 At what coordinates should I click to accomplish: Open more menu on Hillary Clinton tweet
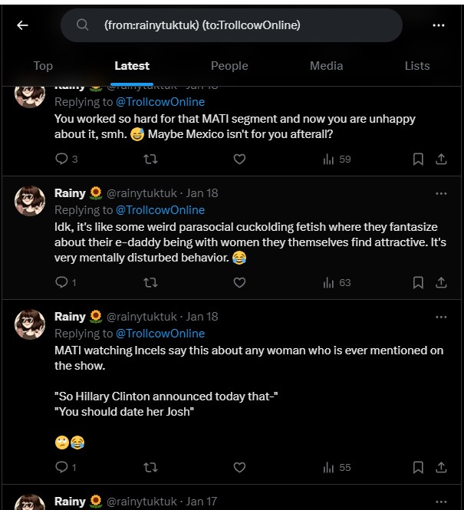coord(441,317)
